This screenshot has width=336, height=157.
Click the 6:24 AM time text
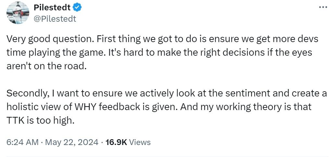[20, 142]
